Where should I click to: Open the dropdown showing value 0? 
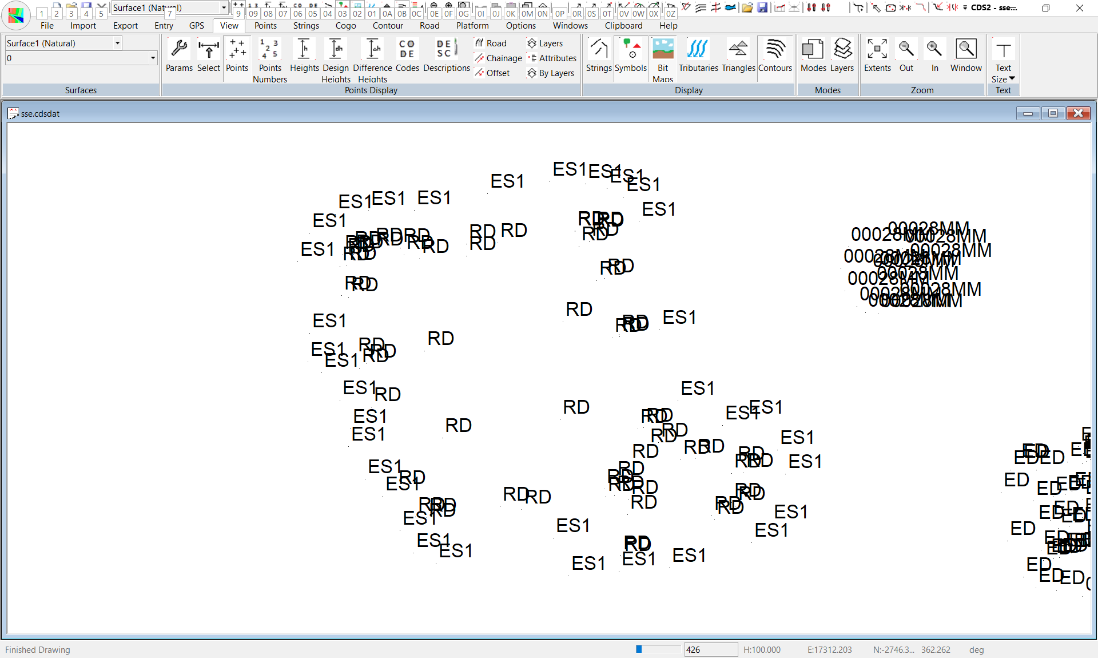[x=153, y=58]
